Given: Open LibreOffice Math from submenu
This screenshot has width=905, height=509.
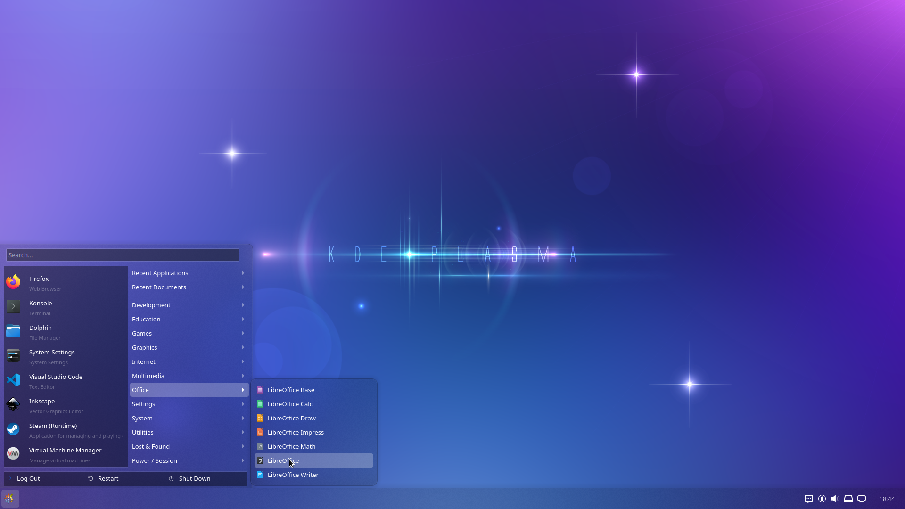Looking at the screenshot, I should coord(314,446).
